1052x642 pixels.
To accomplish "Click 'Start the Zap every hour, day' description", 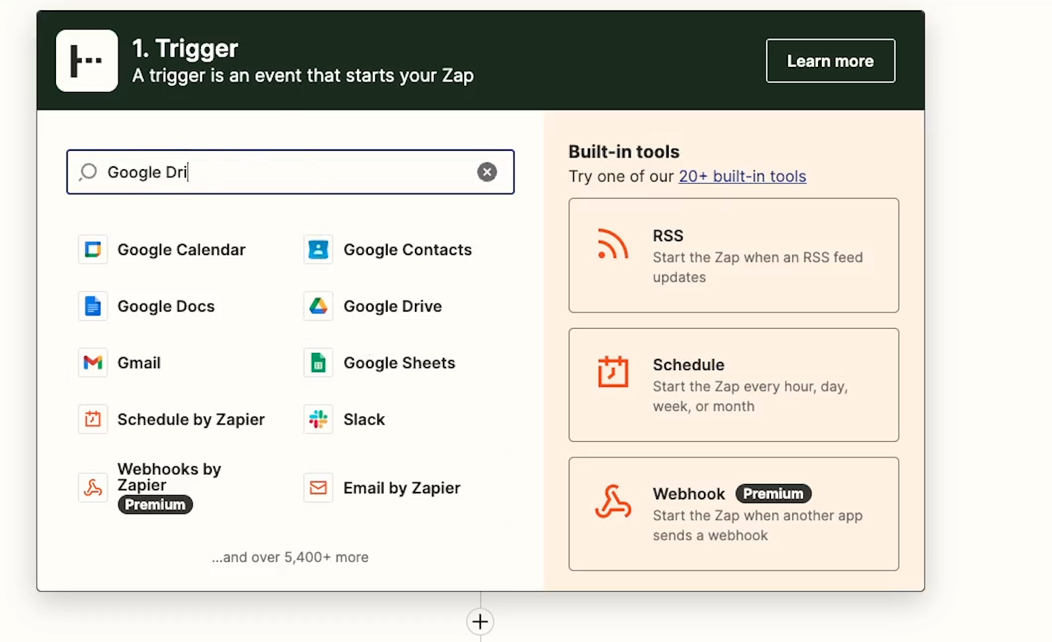I will (x=750, y=397).
